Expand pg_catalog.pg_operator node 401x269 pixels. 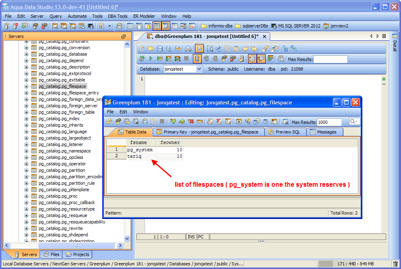point(26,164)
